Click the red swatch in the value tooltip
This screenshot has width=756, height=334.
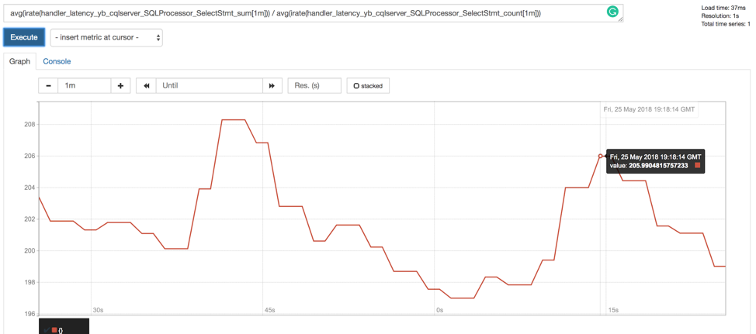click(x=697, y=166)
